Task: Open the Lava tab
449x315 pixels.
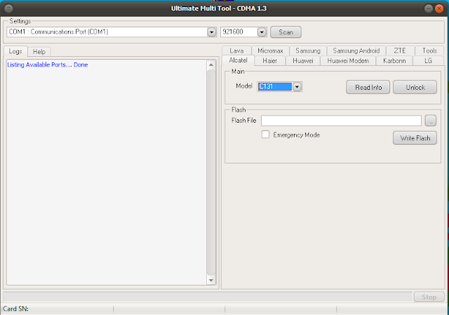Action: tap(236, 51)
